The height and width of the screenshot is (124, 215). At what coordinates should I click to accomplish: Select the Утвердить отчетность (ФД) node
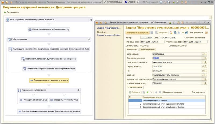point(64,100)
